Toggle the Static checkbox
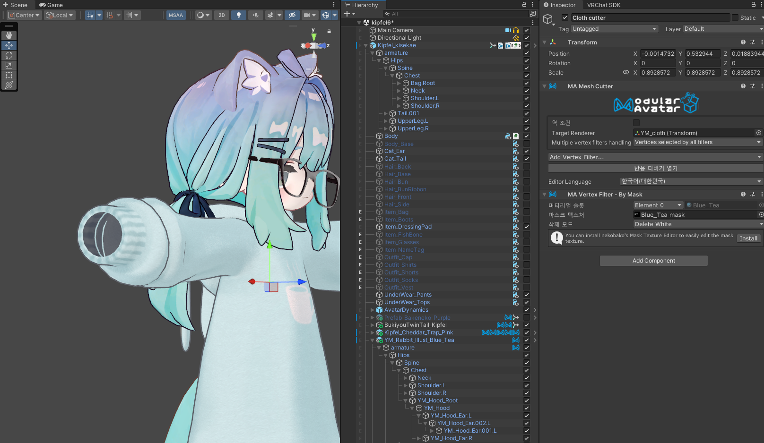This screenshot has height=443, width=764. point(735,17)
